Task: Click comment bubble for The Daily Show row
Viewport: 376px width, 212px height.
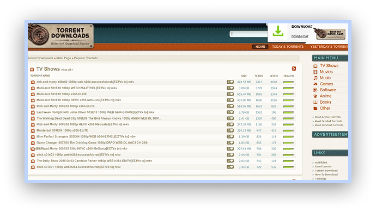Action: [x=230, y=161]
